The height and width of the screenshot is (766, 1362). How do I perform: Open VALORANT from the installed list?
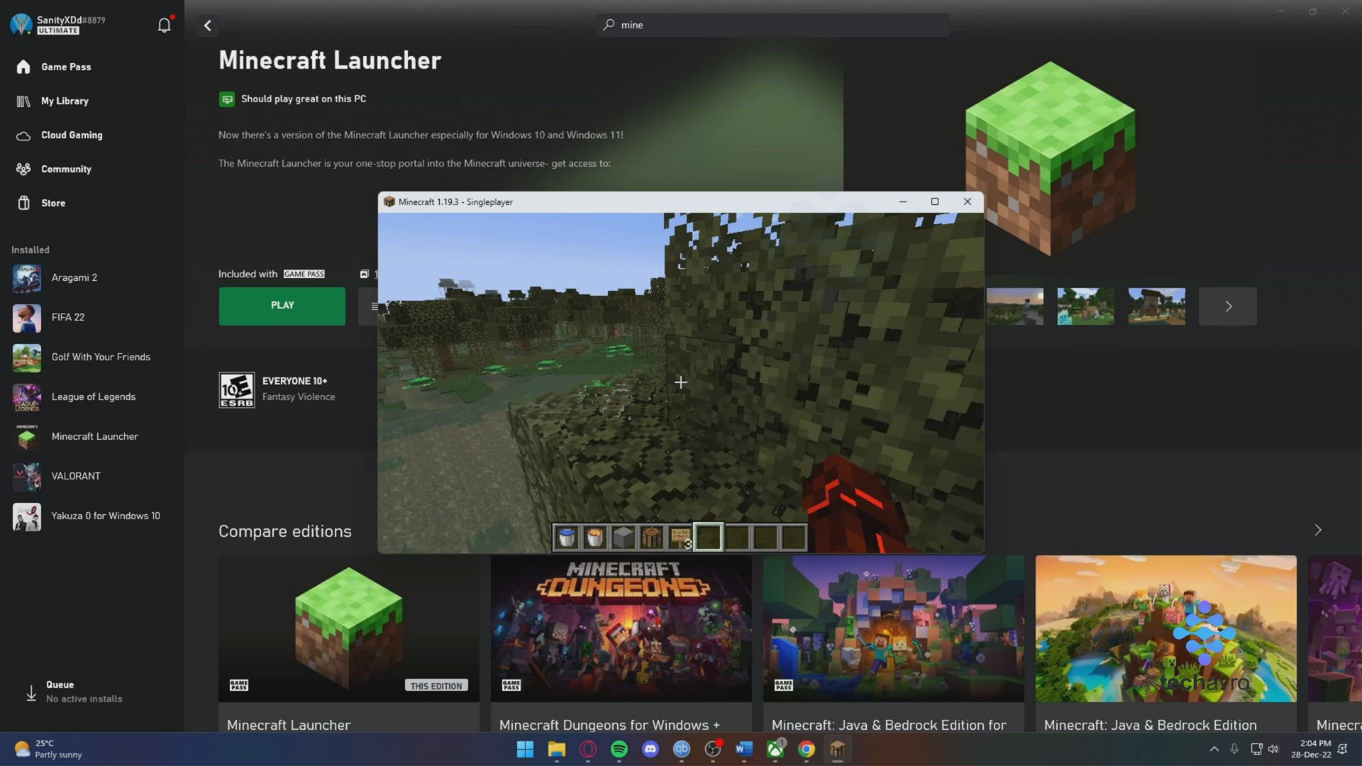click(x=75, y=477)
